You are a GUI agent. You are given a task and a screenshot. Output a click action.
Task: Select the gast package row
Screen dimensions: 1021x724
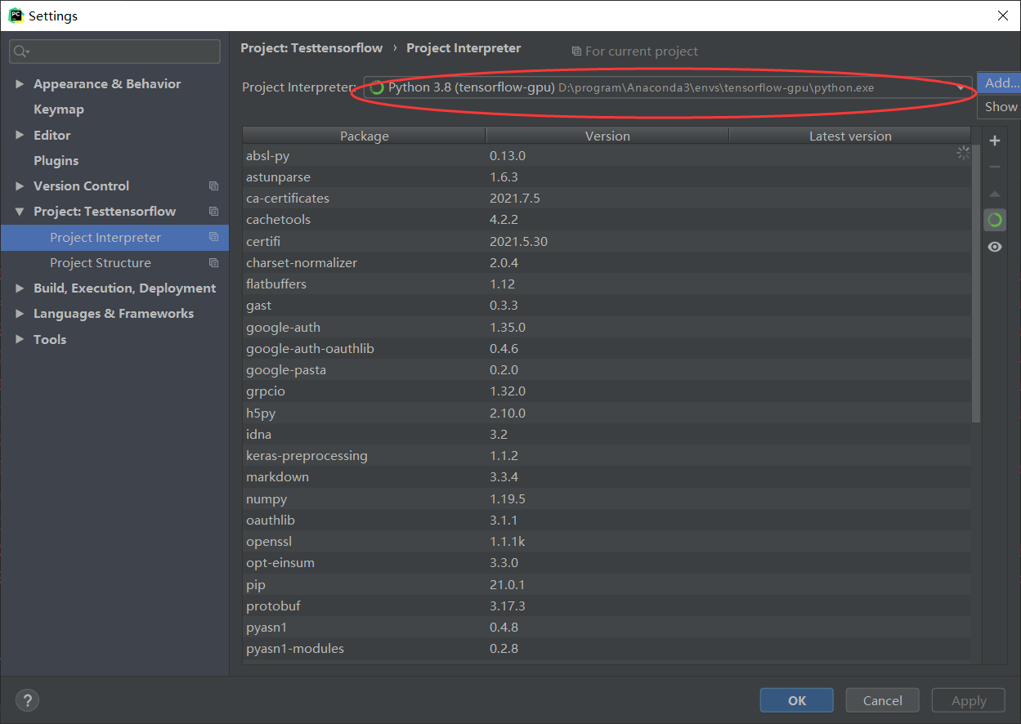tap(607, 306)
